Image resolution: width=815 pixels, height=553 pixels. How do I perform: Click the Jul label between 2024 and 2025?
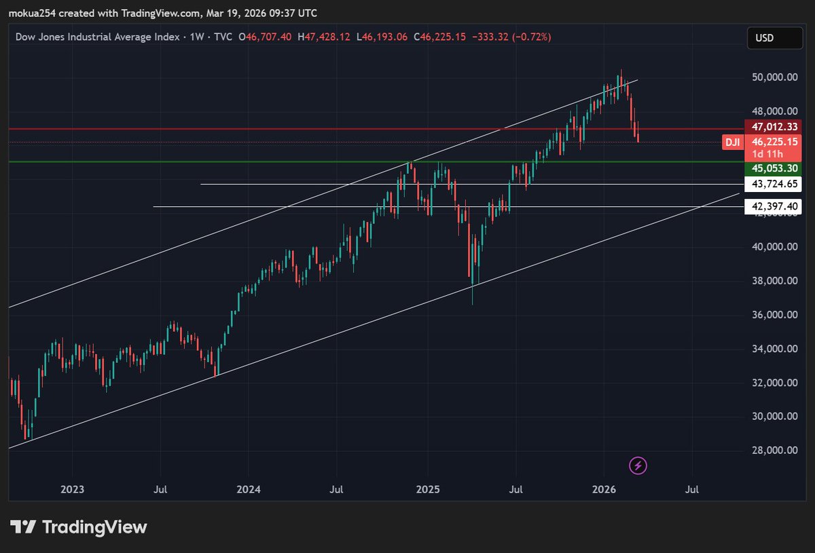coord(337,489)
